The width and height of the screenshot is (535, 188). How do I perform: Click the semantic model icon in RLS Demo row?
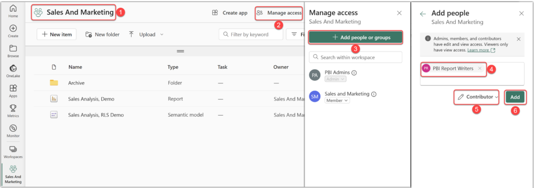click(x=54, y=115)
